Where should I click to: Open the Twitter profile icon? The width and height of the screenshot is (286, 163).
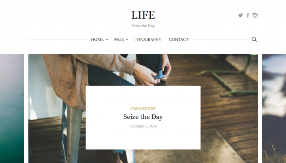pyautogui.click(x=240, y=15)
